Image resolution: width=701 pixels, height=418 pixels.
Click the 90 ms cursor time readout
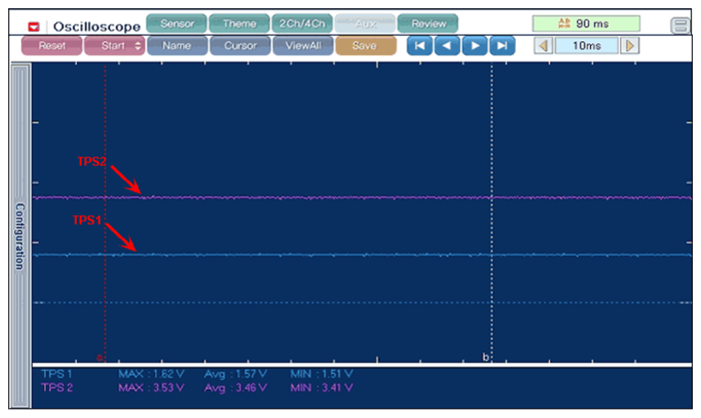[x=586, y=24]
